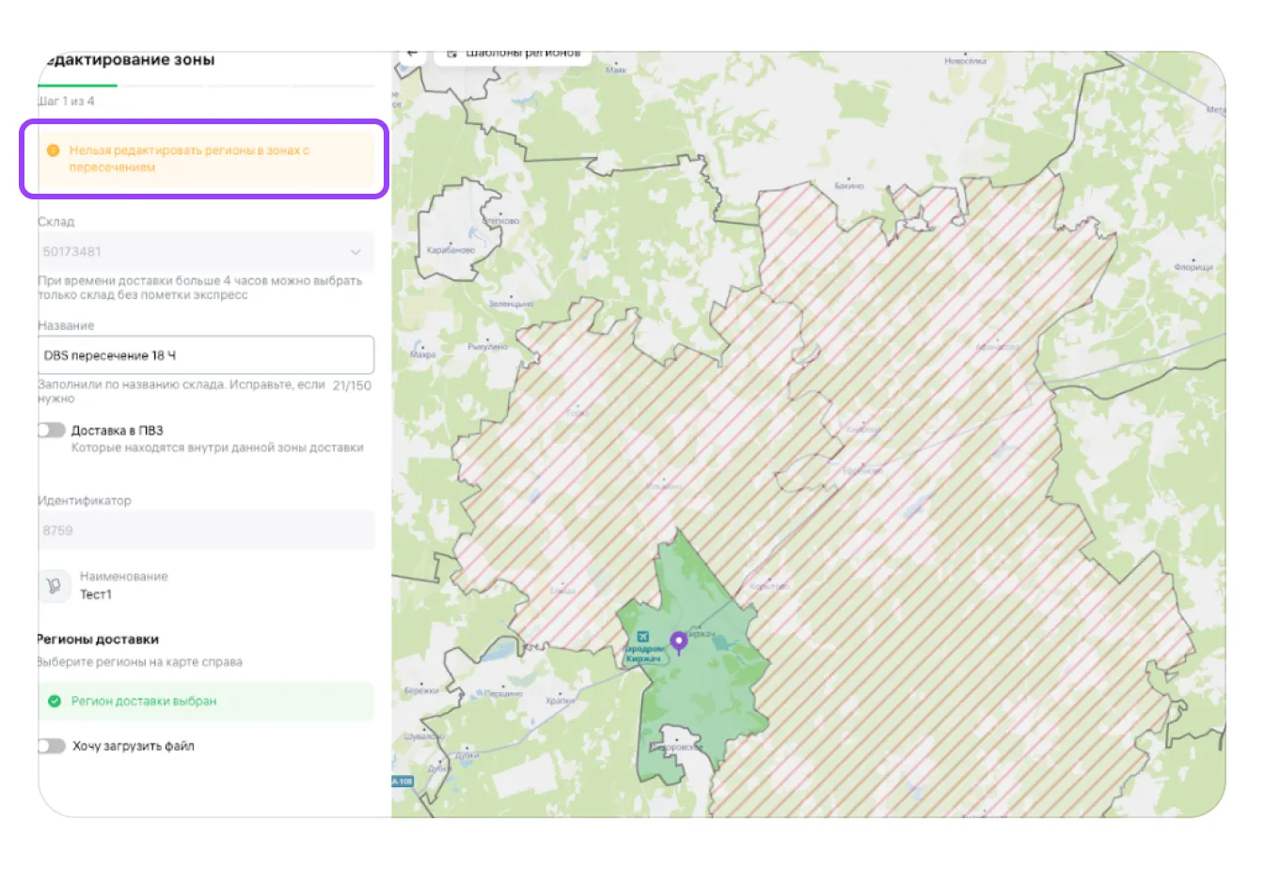Click the Идентификатор field showing 8759
Screen dimensions: 1264x869
pos(205,530)
